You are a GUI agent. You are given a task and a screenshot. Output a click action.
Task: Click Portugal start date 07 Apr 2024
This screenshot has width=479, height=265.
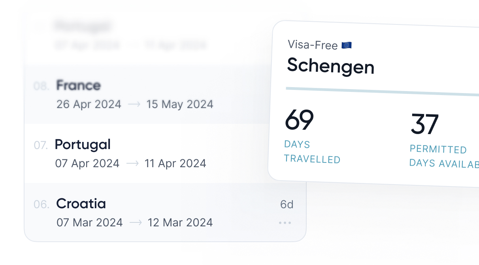click(x=87, y=163)
